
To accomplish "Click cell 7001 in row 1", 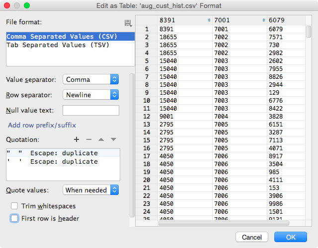I will pos(239,29).
